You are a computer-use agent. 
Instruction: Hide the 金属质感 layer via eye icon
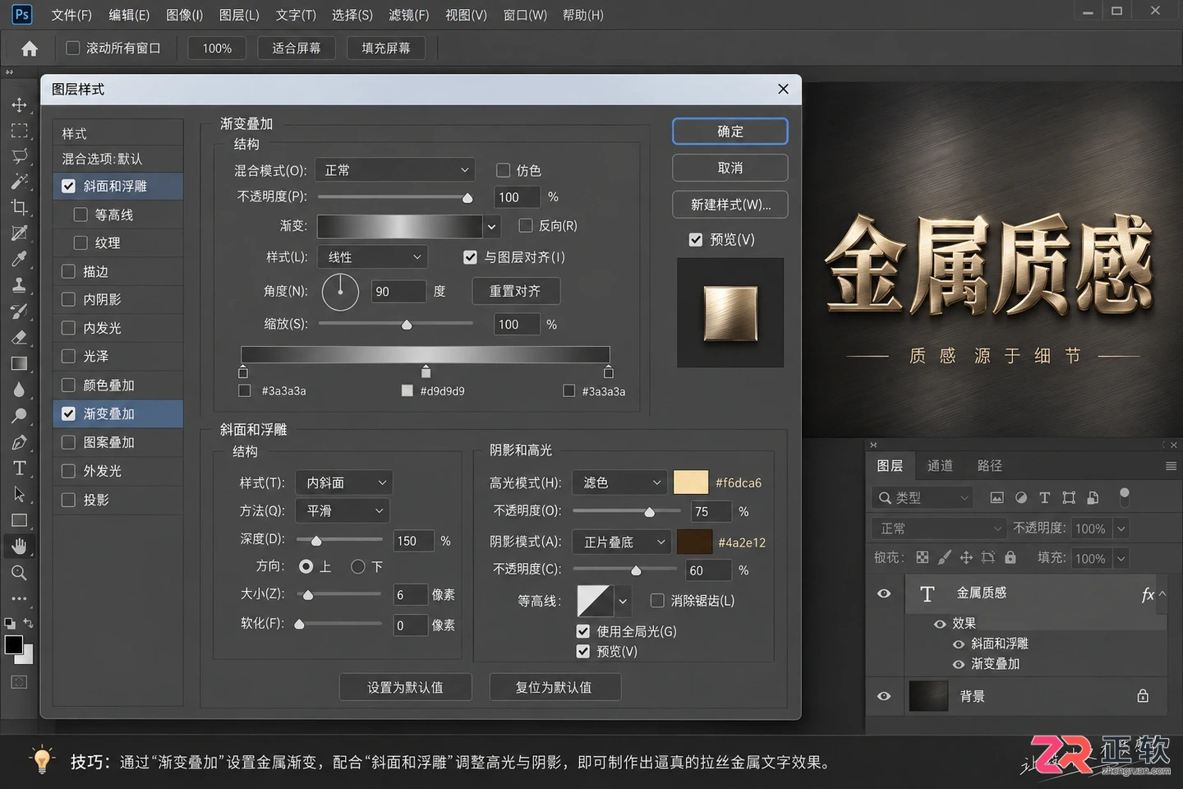tap(884, 593)
